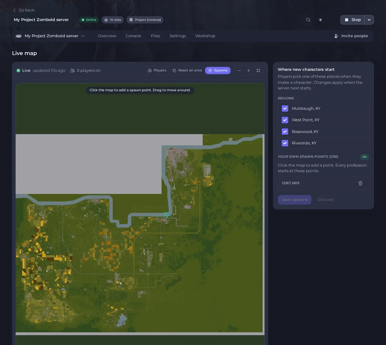This screenshot has height=345, width=386.
Task: Uncheck the Riverside, KY region
Action: click(x=285, y=143)
